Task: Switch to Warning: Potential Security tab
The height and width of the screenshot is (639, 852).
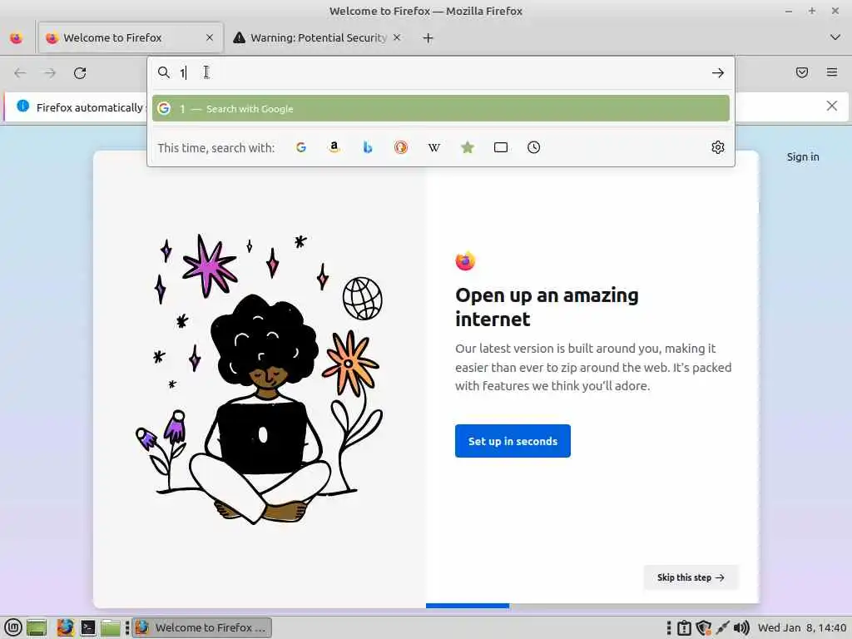Action: (x=318, y=37)
